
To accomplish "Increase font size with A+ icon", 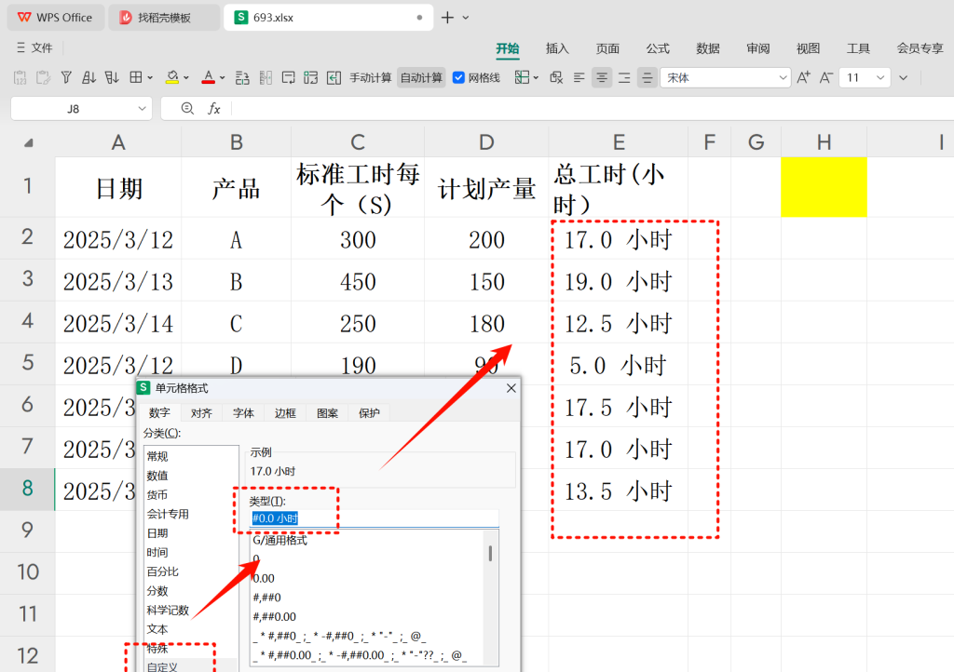I will click(804, 77).
